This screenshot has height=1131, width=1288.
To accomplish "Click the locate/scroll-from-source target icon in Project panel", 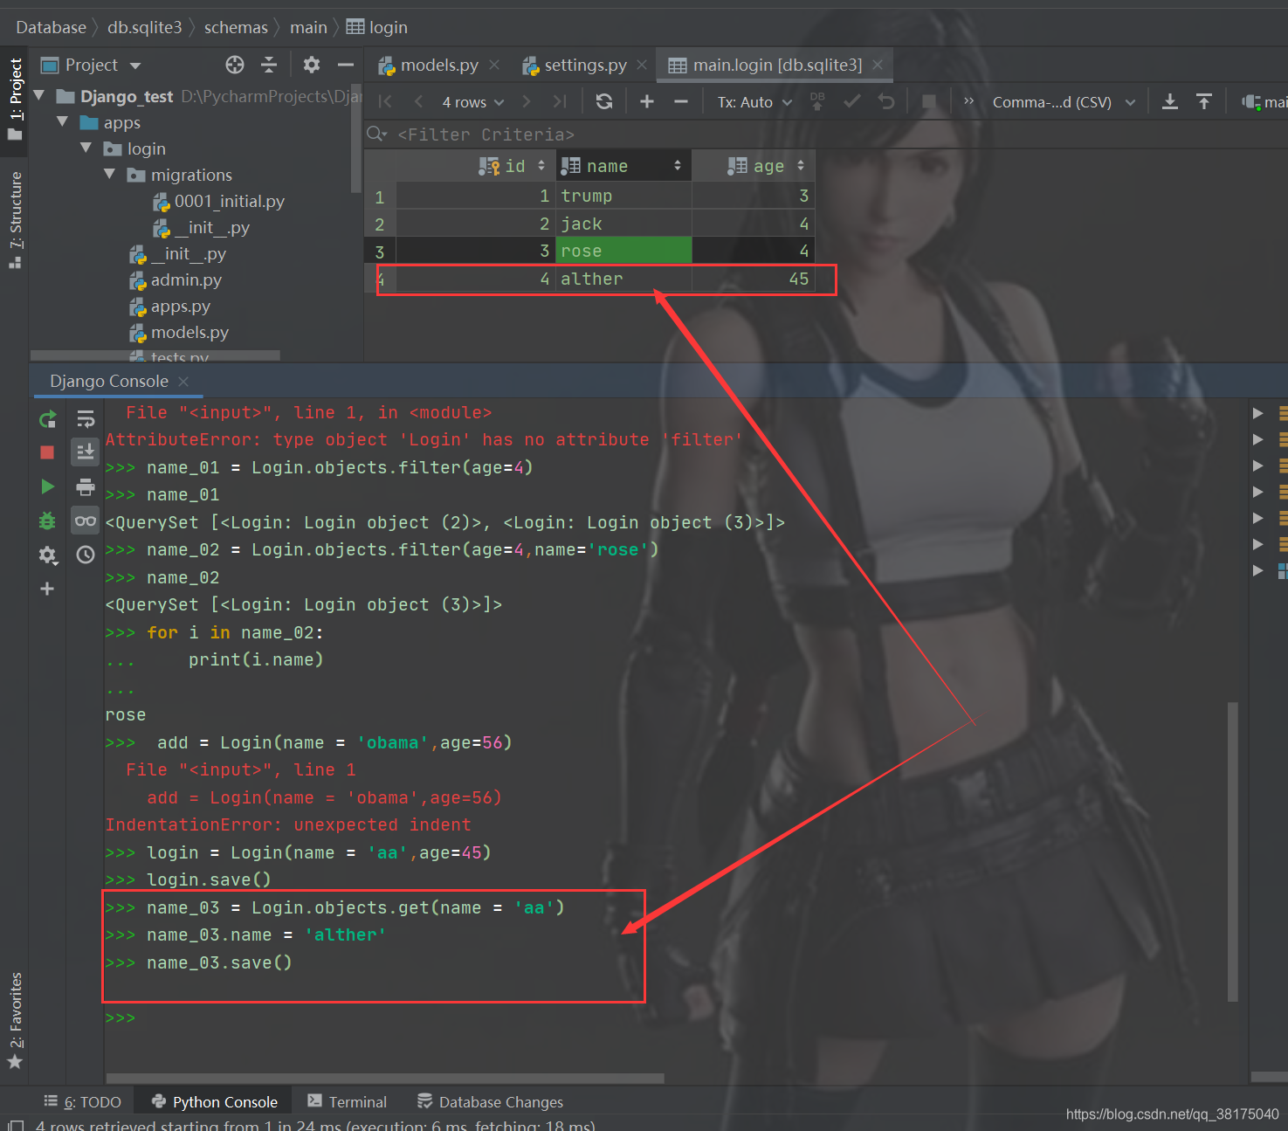I will (235, 65).
